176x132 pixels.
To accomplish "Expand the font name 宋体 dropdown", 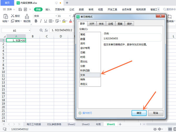I will click(x=56, y=16).
